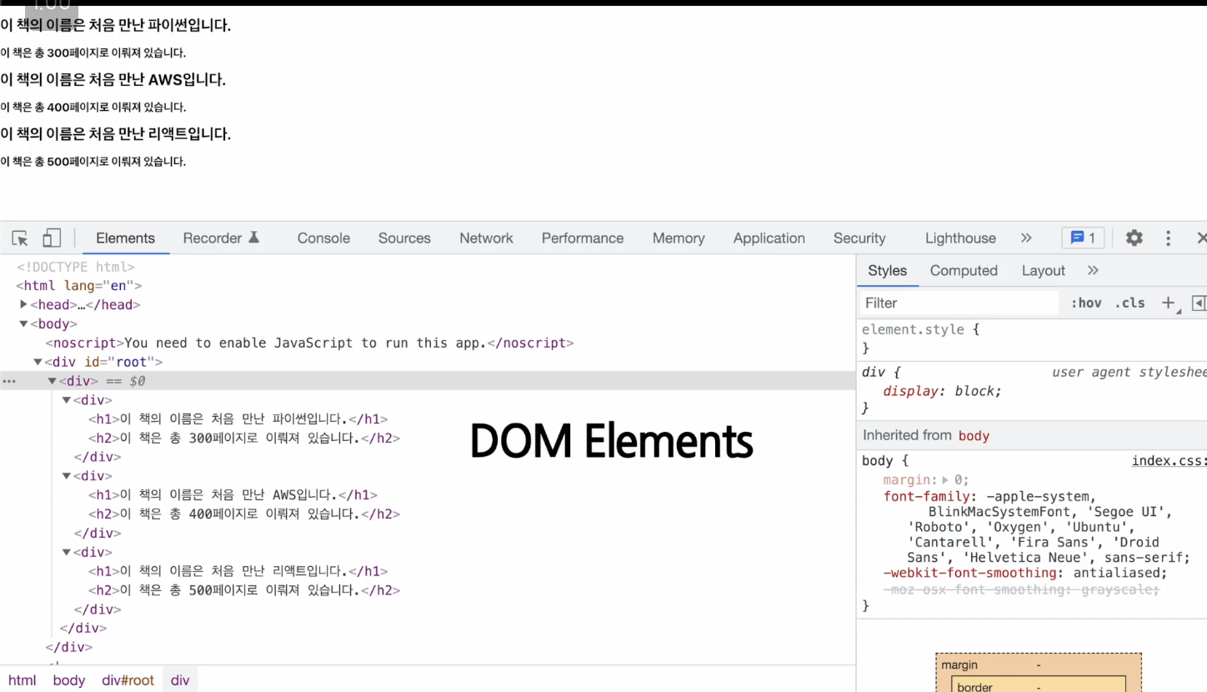Edit the -webkit-font-smoothing declaration
The width and height of the screenshot is (1207, 692).
(1025, 573)
